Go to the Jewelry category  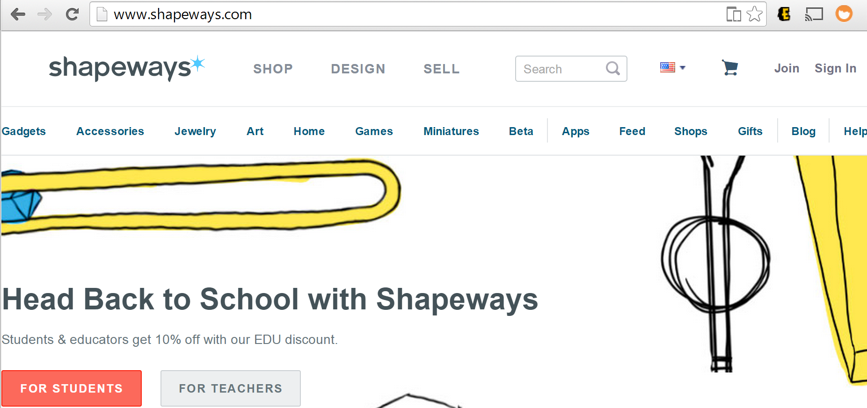point(195,131)
